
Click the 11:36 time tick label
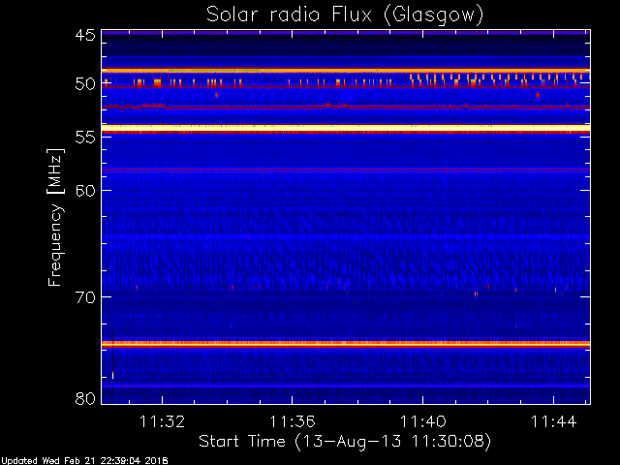pos(293,421)
